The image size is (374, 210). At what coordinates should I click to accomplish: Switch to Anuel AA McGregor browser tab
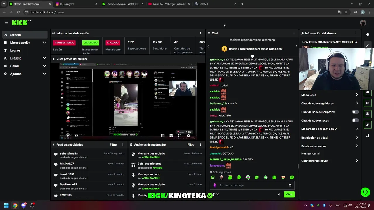169,4
